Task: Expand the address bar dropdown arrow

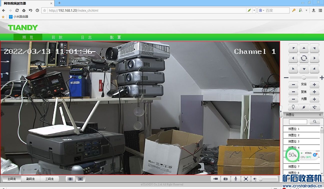Action: tap(254, 10)
